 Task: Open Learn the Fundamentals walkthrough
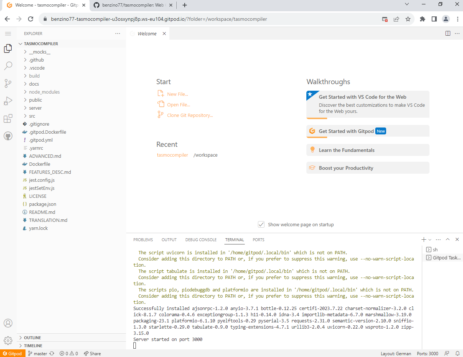pos(368,150)
